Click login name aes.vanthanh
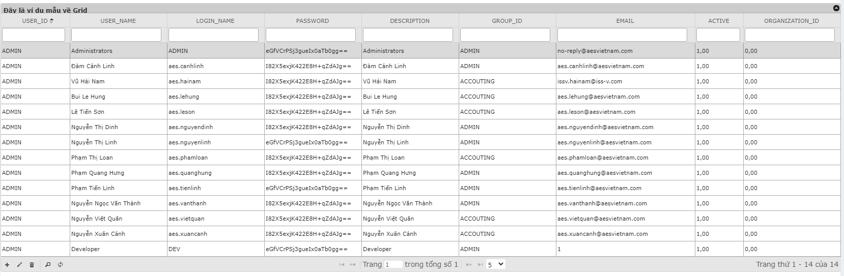This screenshot has width=844, height=276. point(187,203)
